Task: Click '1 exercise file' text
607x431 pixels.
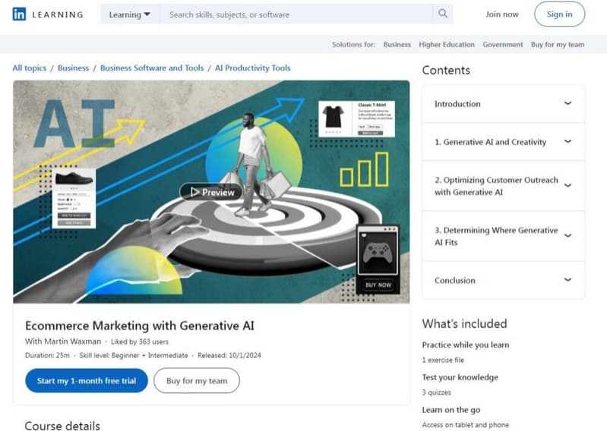Action: (x=442, y=360)
